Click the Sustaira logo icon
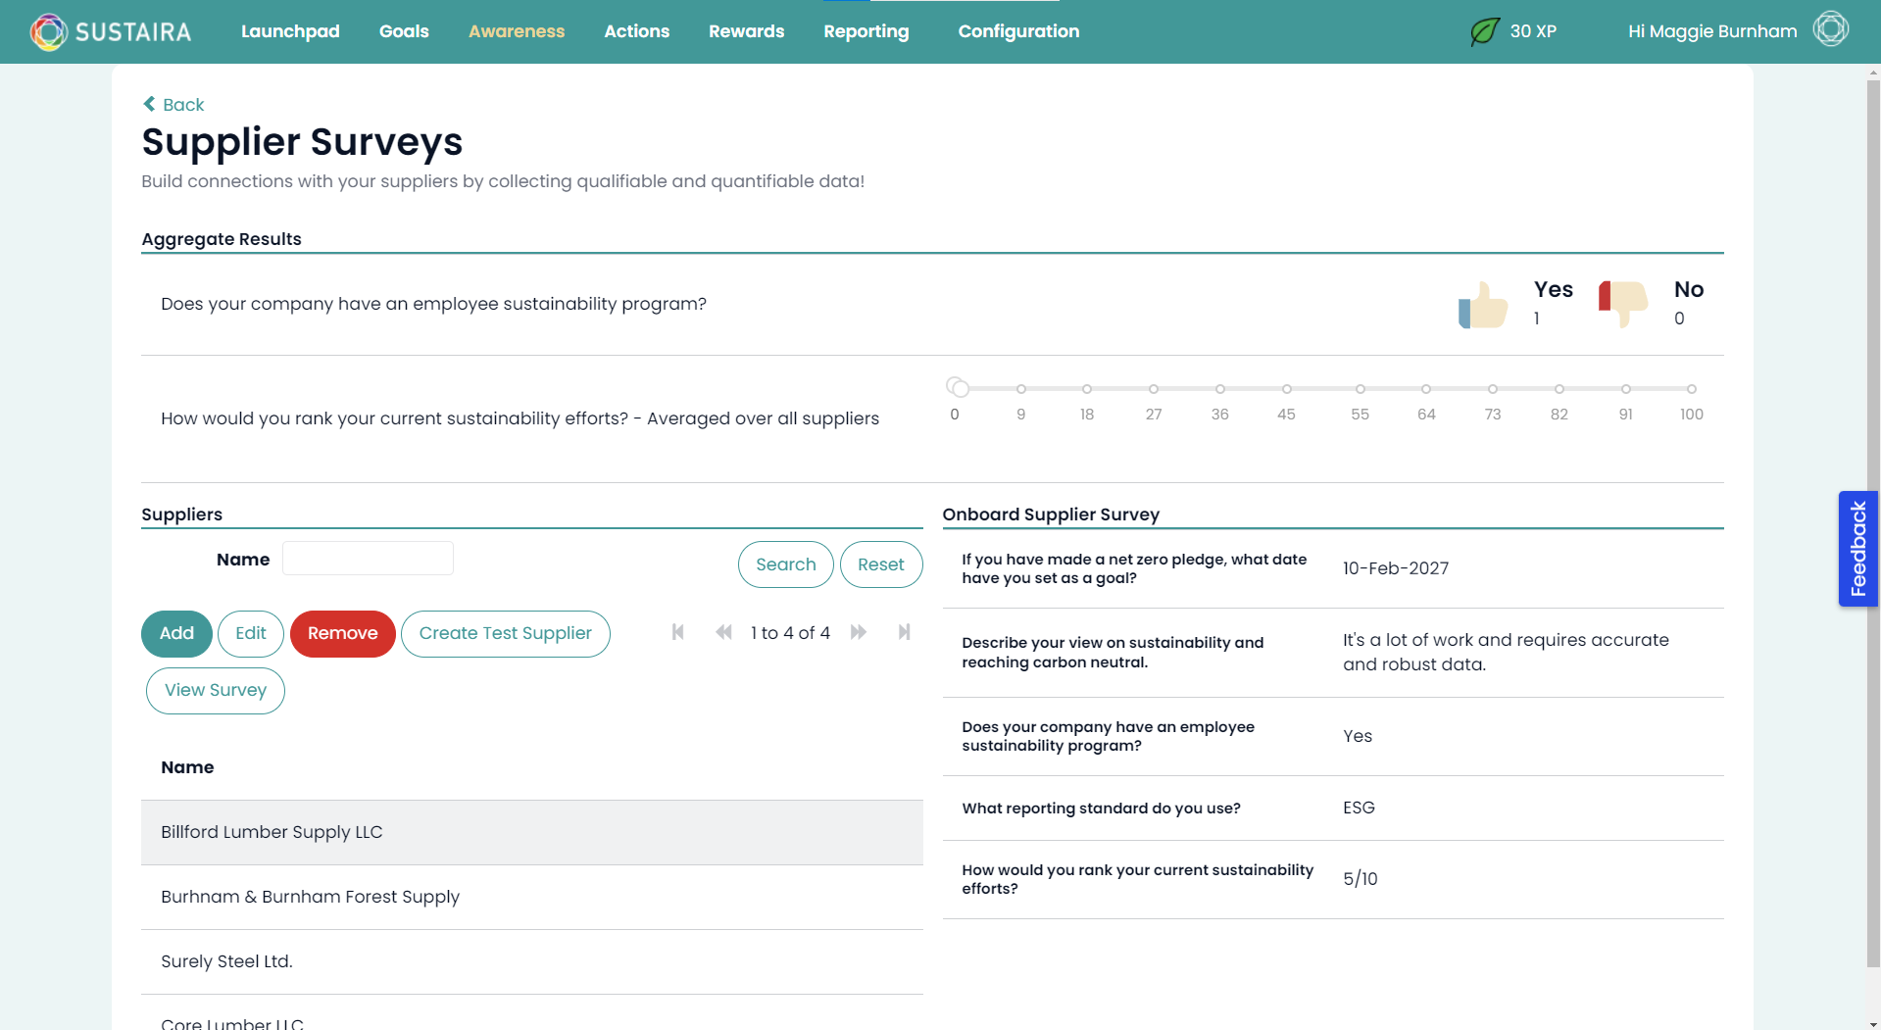 click(x=48, y=31)
